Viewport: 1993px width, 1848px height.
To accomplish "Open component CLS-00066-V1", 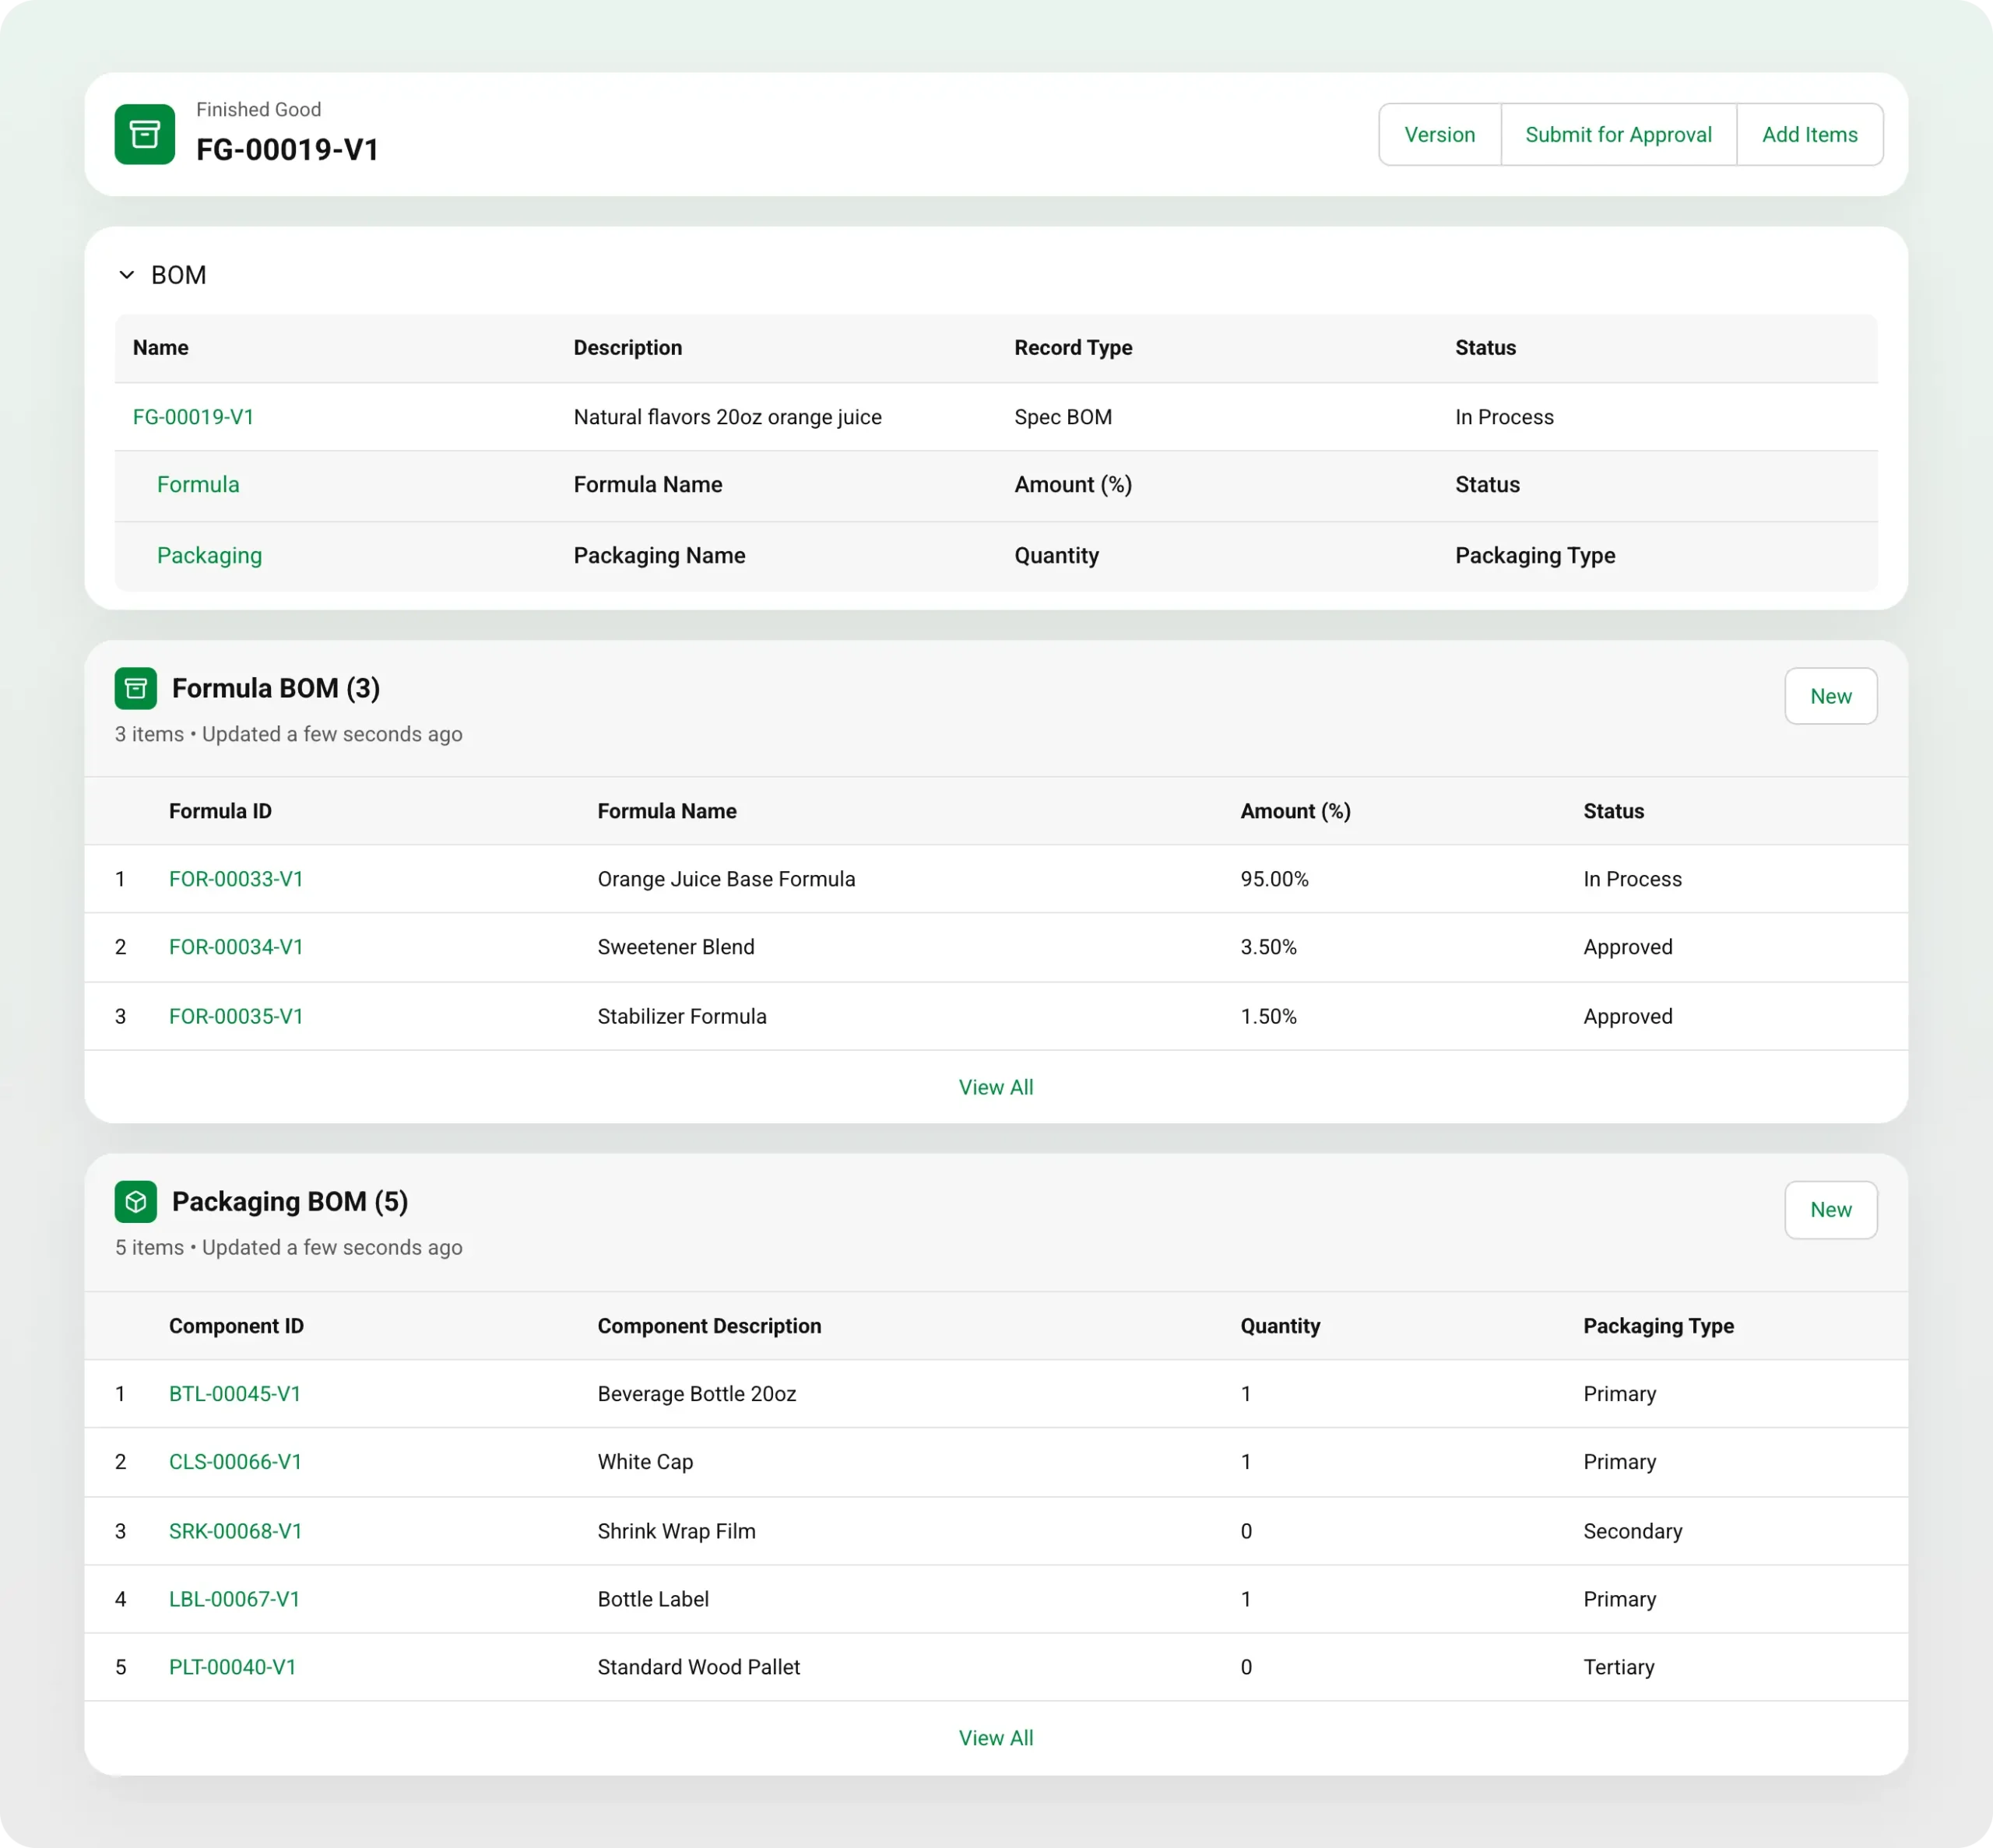I will pyautogui.click(x=235, y=1462).
